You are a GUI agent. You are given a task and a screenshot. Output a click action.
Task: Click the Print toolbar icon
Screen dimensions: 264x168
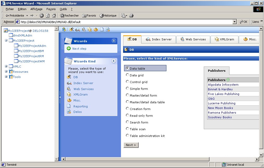point(131,16)
